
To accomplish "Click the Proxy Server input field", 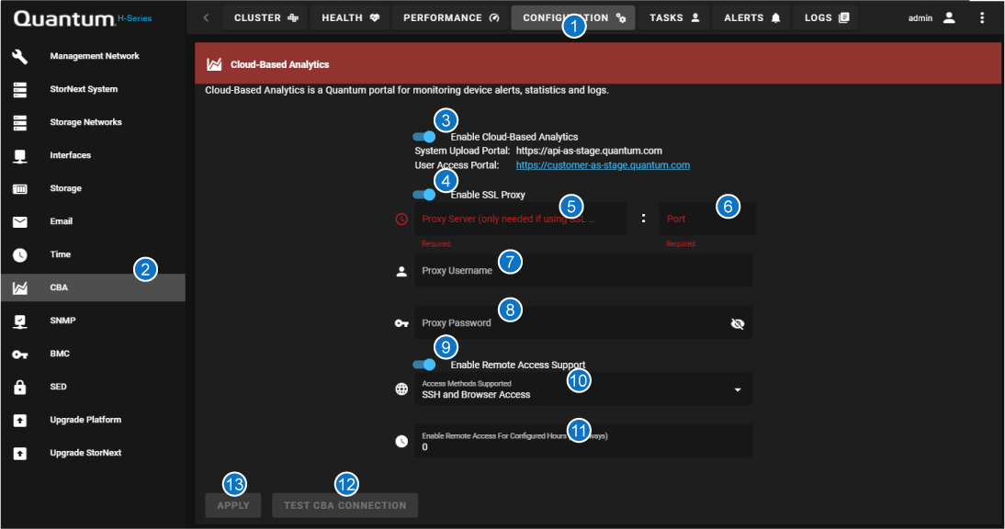I will [521, 219].
